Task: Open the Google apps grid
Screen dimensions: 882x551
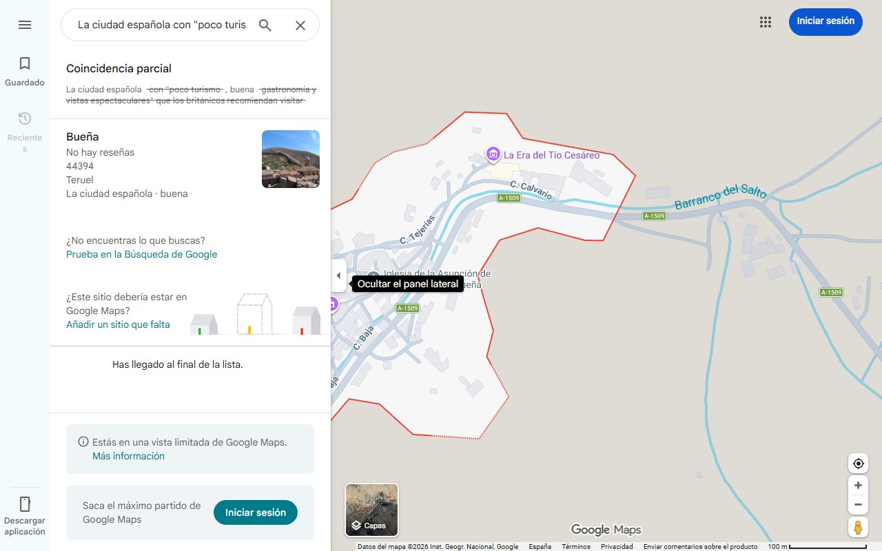Action: [765, 22]
